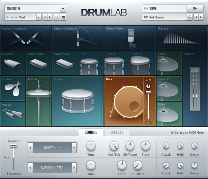This screenshot has width=208, height=179.
Task: Save the preset using the floppy disk icon
Action: [x=63, y=17]
